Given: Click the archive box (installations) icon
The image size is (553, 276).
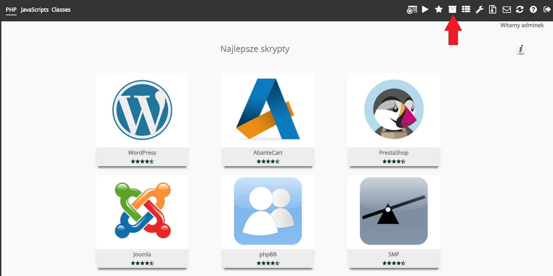Looking at the screenshot, I should pyautogui.click(x=452, y=9).
